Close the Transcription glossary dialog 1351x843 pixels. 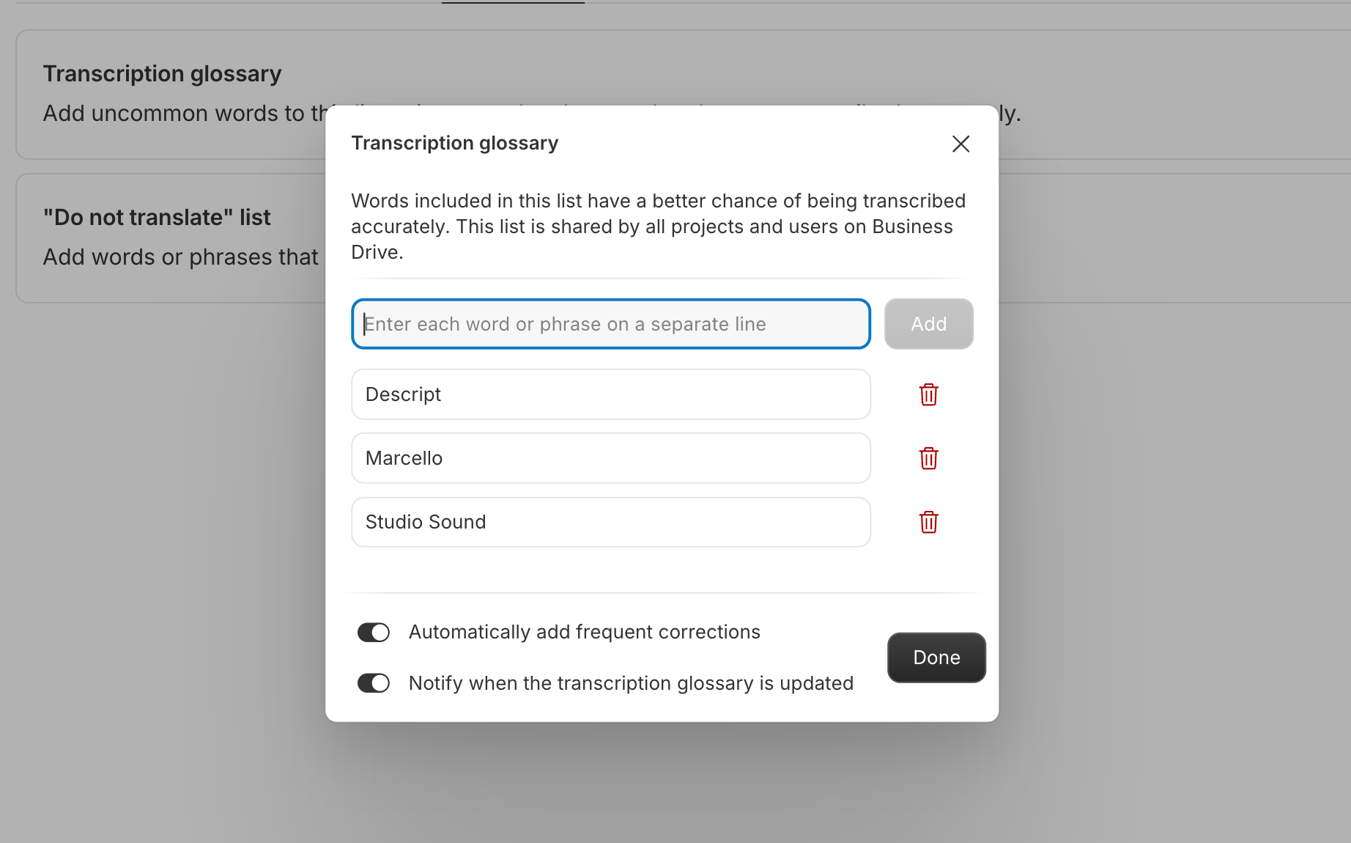[960, 144]
